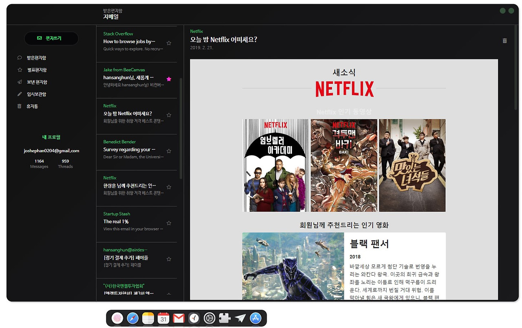The image size is (522, 328).
Task: Open the paper plane app in dock
Action: [240, 318]
